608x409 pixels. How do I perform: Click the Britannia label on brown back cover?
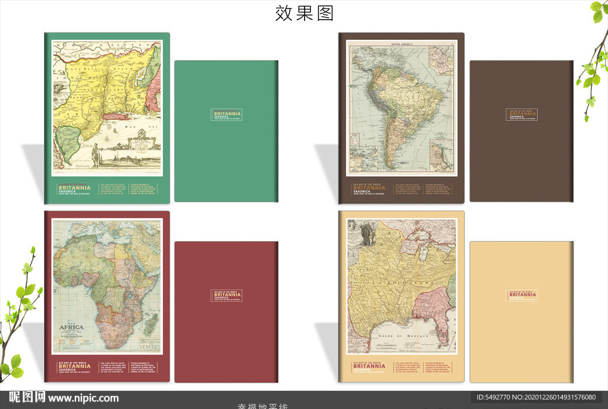tap(521, 115)
